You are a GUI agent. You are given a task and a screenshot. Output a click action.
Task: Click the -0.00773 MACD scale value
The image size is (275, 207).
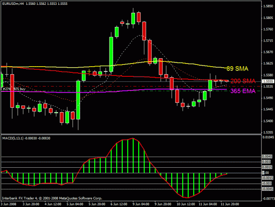tap(268, 199)
